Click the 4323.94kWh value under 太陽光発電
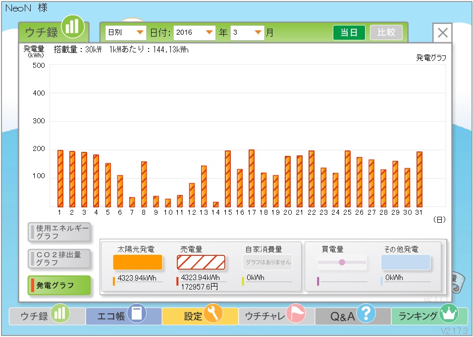The height and width of the screenshot is (337, 473). coord(137,278)
